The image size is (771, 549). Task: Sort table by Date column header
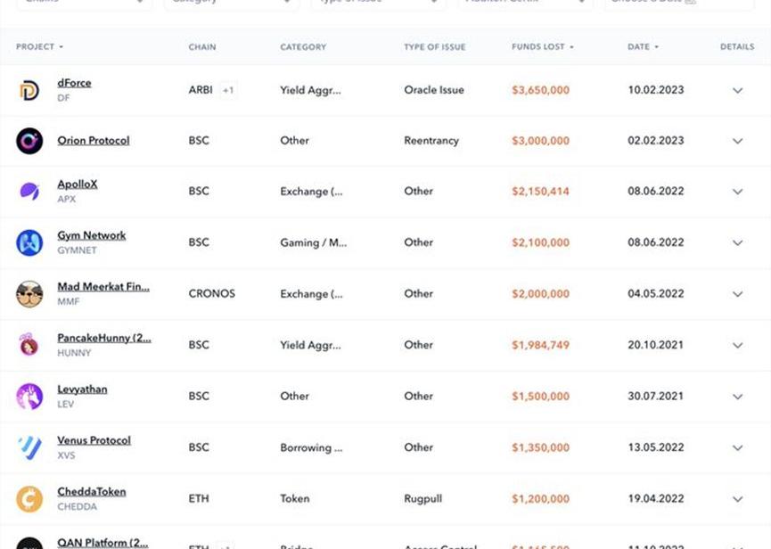pos(643,47)
